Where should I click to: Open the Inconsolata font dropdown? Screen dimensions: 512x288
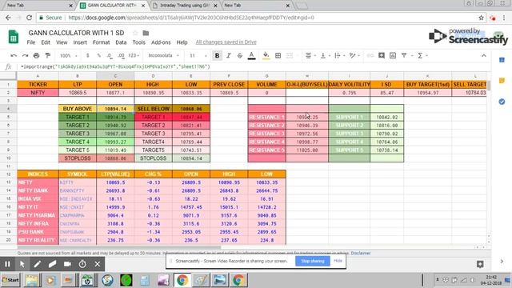[x=163, y=56]
